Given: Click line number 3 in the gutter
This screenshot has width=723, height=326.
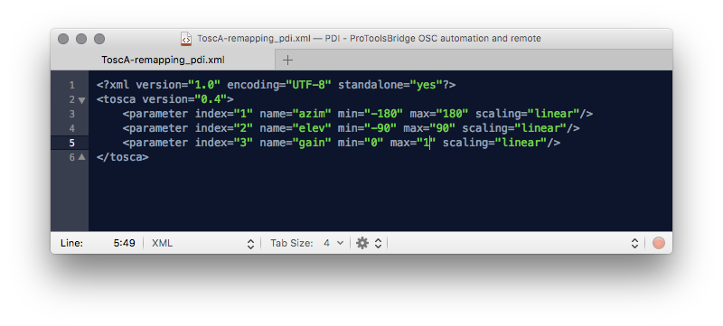Looking at the screenshot, I should click(72, 114).
